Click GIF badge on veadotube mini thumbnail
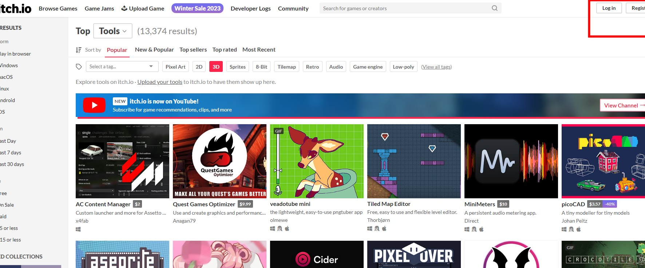The height and width of the screenshot is (268, 645). (278, 131)
